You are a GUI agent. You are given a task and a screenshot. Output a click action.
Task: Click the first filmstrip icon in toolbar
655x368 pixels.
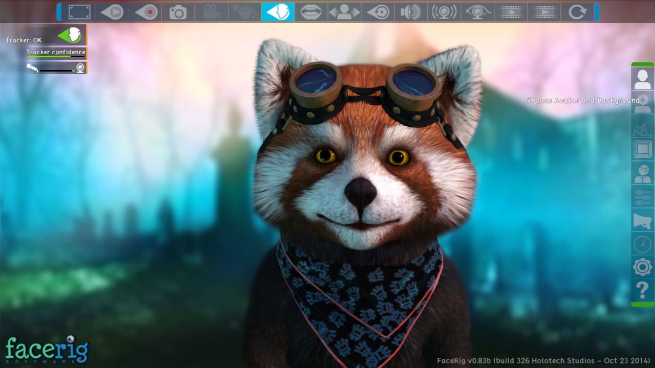511,12
